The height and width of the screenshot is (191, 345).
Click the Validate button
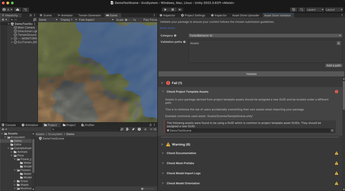(251, 74)
